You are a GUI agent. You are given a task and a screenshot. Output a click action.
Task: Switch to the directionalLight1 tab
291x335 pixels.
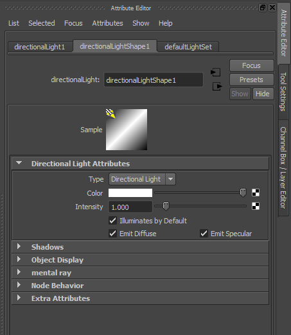[40, 47]
